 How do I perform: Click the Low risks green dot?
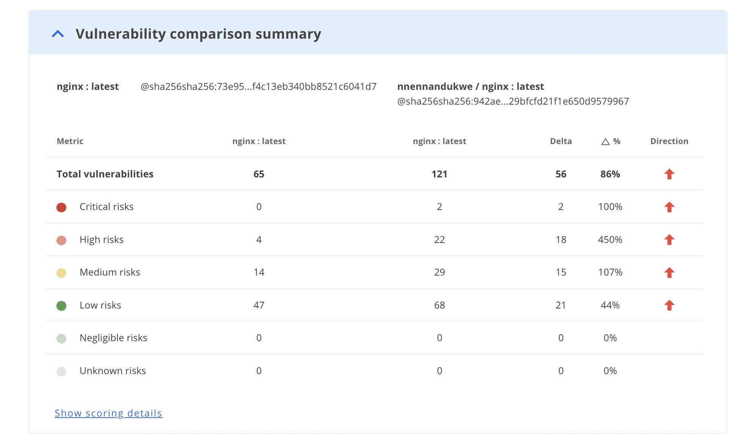tap(61, 306)
